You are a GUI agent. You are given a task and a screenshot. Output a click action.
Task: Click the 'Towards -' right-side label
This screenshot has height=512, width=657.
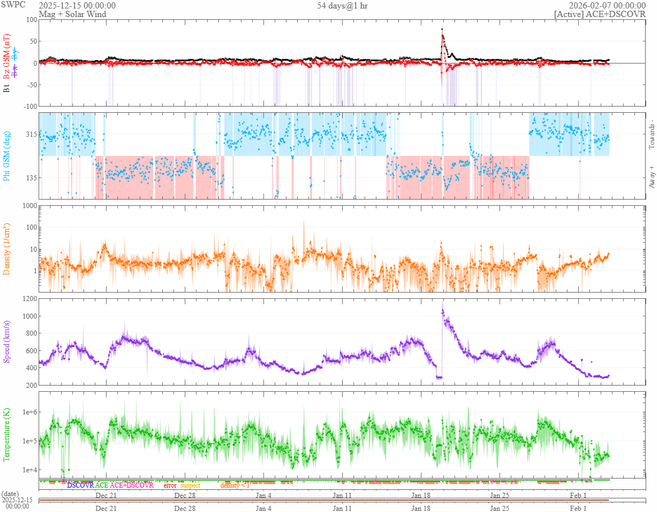click(651, 134)
